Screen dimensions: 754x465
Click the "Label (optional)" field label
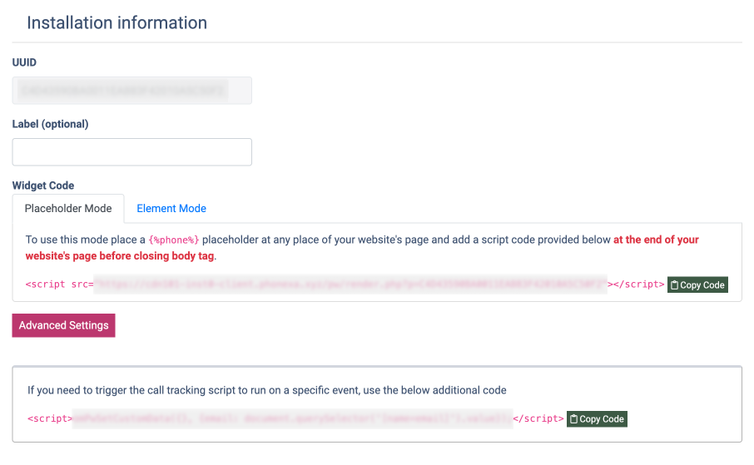50,124
